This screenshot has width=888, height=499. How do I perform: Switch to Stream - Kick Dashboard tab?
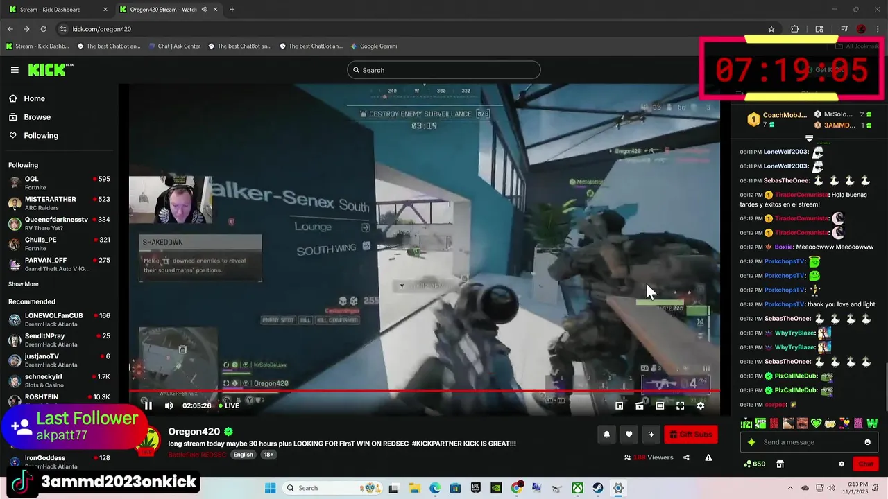click(x=57, y=10)
